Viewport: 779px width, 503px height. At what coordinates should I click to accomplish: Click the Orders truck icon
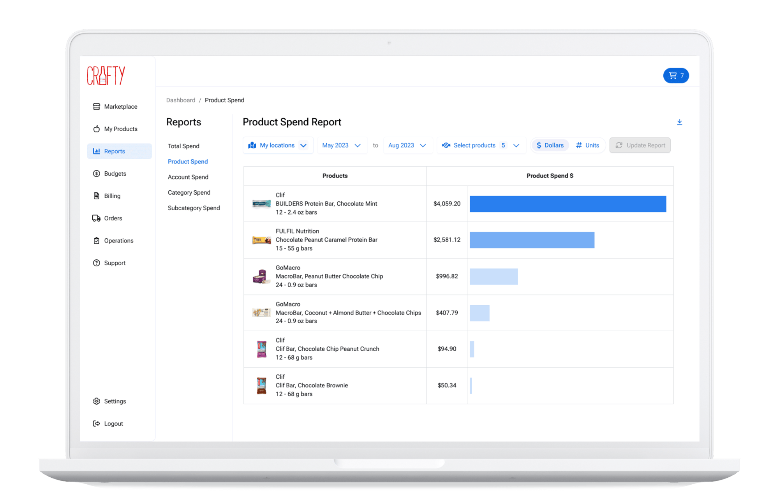[96, 218]
